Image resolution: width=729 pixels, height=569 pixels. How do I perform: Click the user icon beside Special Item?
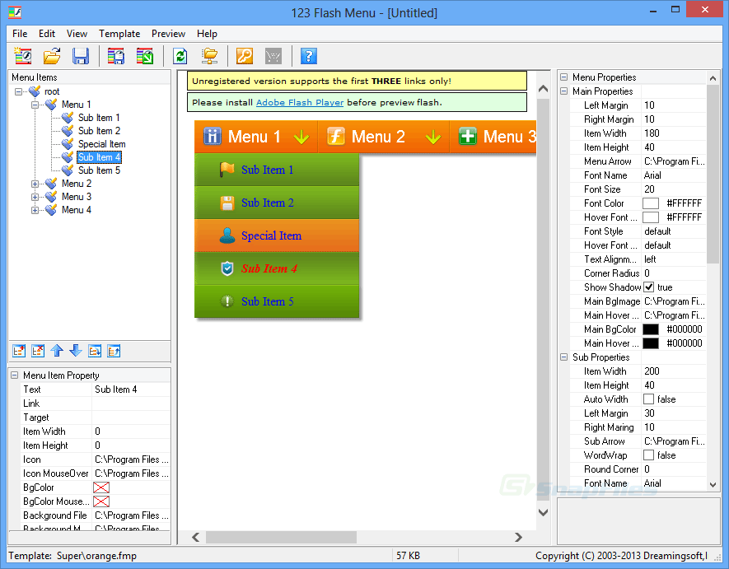pos(227,236)
